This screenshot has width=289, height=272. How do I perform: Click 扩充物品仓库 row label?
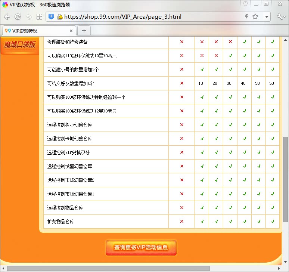pyautogui.click(x=60, y=222)
